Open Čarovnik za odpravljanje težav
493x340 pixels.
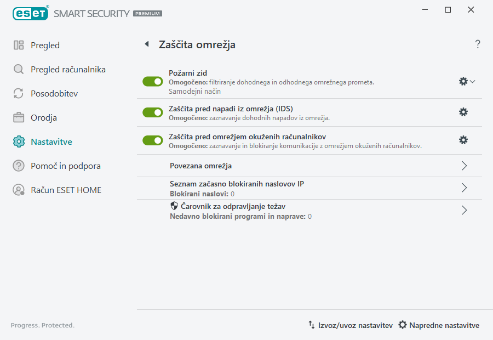click(x=463, y=210)
